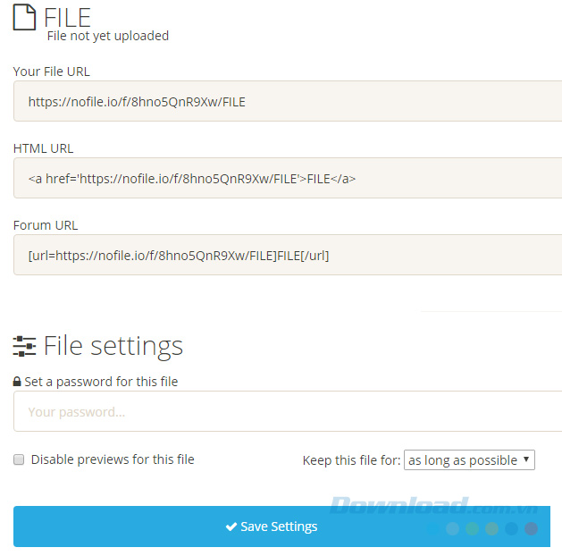562x556 pixels.
Task: Click the document file icon beside FILE
Action: pos(24,17)
